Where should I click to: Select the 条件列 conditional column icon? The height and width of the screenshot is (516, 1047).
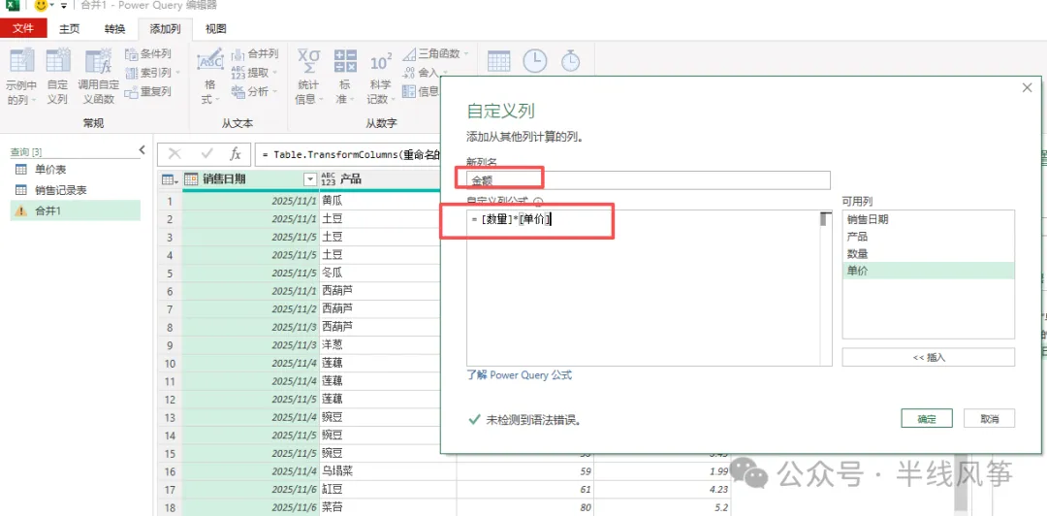[x=132, y=54]
